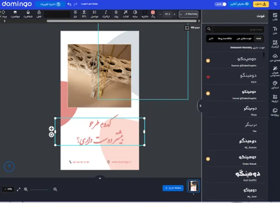The image size is (280, 203).
Task: Click the fit-to-screen expand icon
Action: pyautogui.click(x=19, y=190)
